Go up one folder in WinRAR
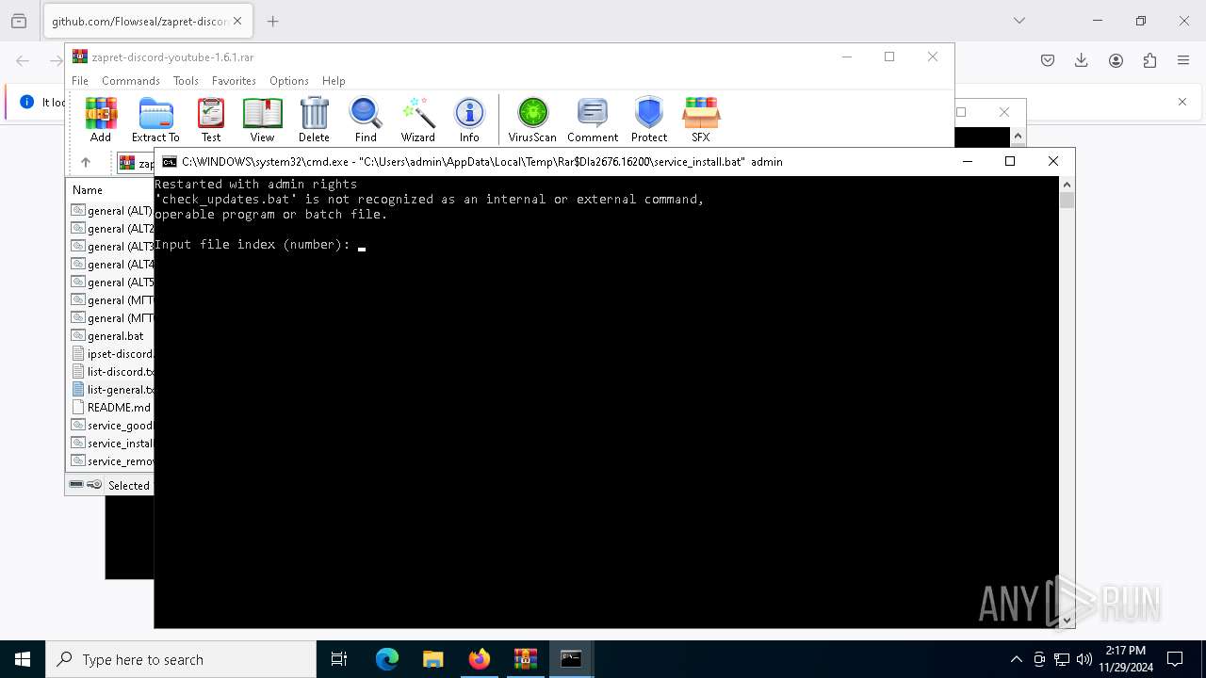Image resolution: width=1206 pixels, height=678 pixels. [86, 163]
